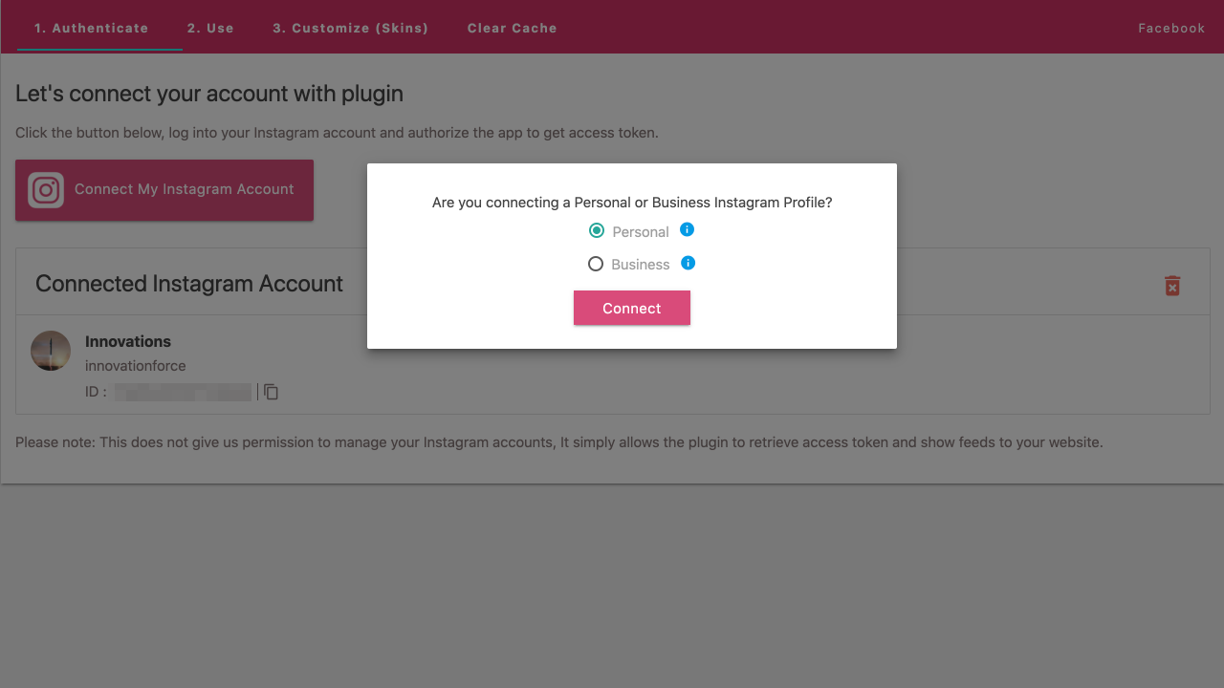The image size is (1224, 688).
Task: Open the Facebook link in the header
Action: (1171, 28)
